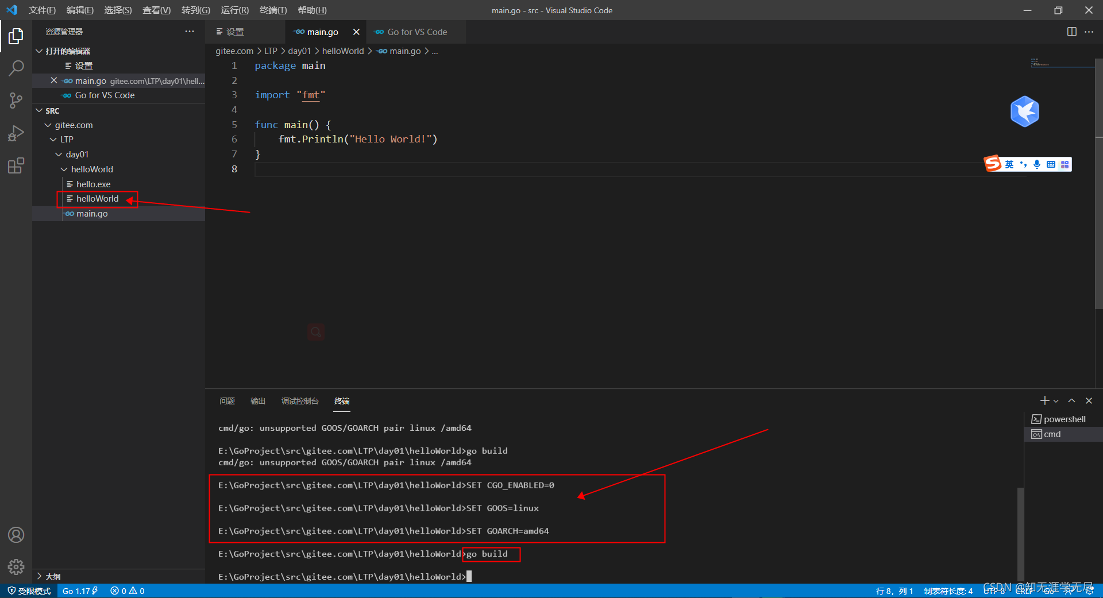Screen dimensions: 1103x598
Task: Open the Accounts menu icon
Action: click(16, 535)
